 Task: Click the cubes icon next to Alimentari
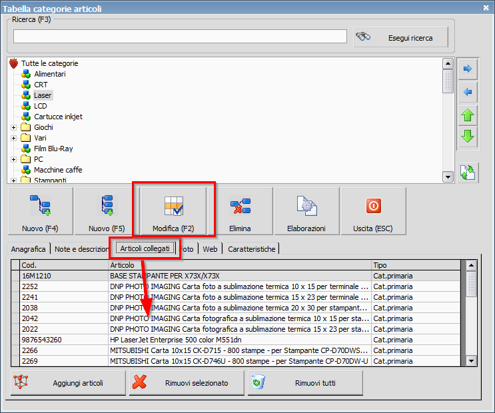tap(26, 74)
